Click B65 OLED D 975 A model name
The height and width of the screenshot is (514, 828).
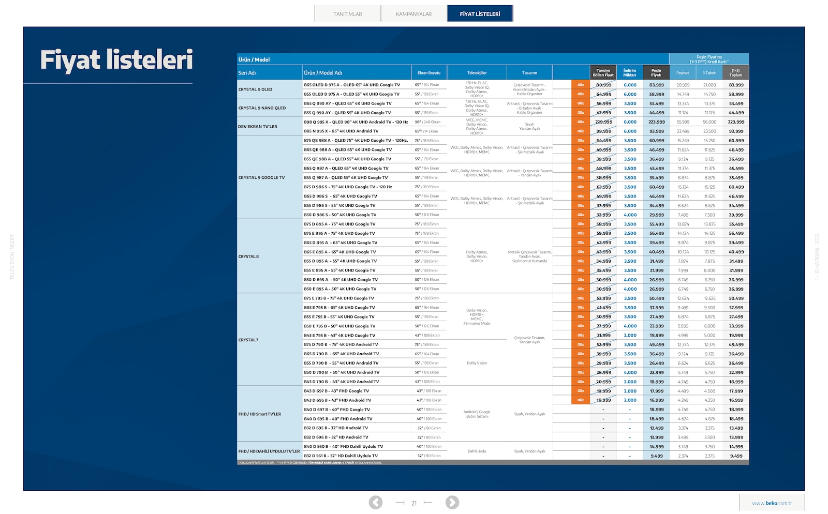[352, 85]
